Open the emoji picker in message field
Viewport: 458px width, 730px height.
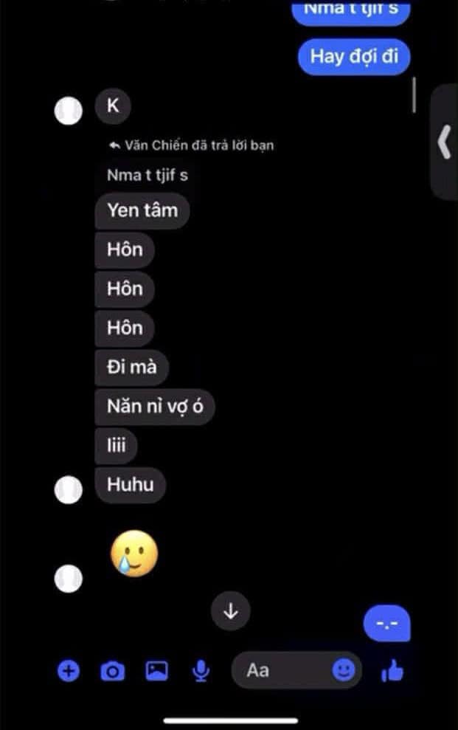coord(344,670)
